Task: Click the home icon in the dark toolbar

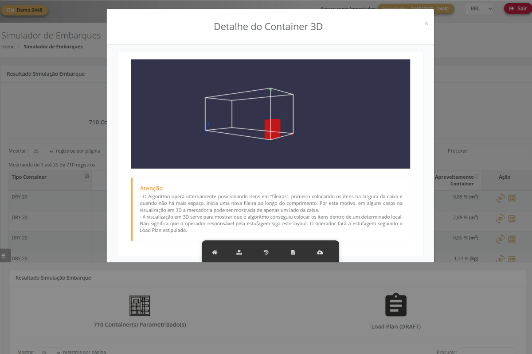Action: click(215, 252)
